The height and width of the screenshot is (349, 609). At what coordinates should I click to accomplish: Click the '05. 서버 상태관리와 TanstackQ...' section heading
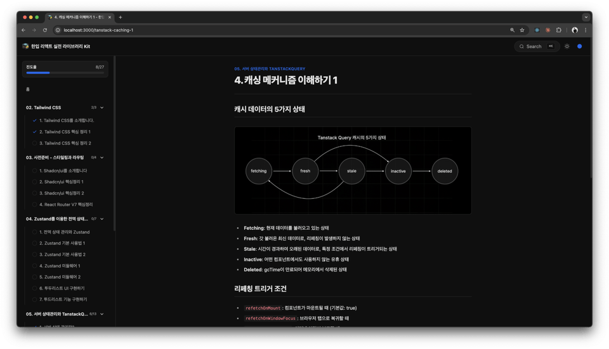(x=56, y=314)
